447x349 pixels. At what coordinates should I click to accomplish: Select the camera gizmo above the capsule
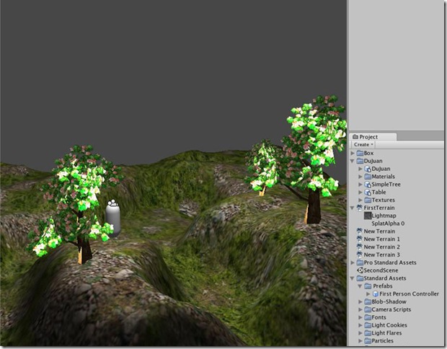(x=112, y=203)
